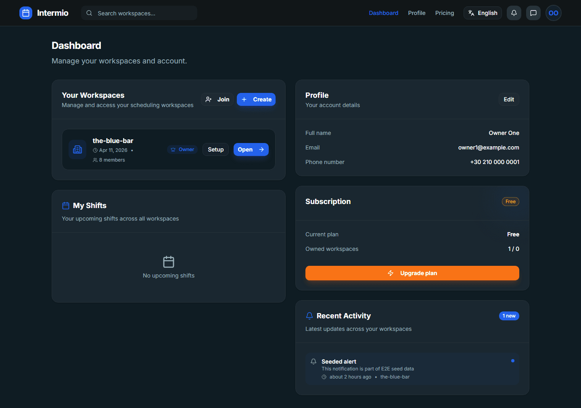Open the OO user avatar menu
This screenshot has width=581, height=408.
554,13
